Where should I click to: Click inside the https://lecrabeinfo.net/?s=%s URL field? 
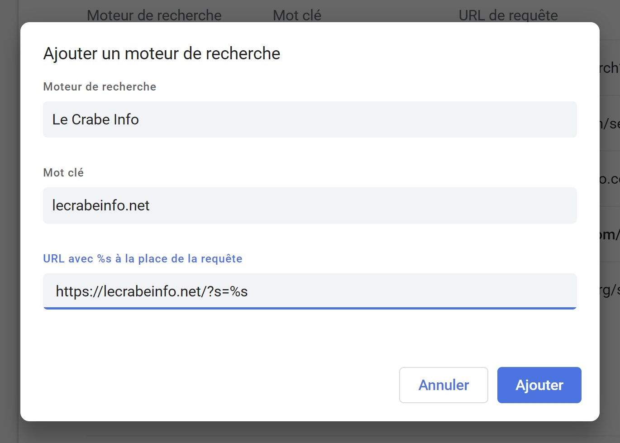pyautogui.click(x=310, y=291)
